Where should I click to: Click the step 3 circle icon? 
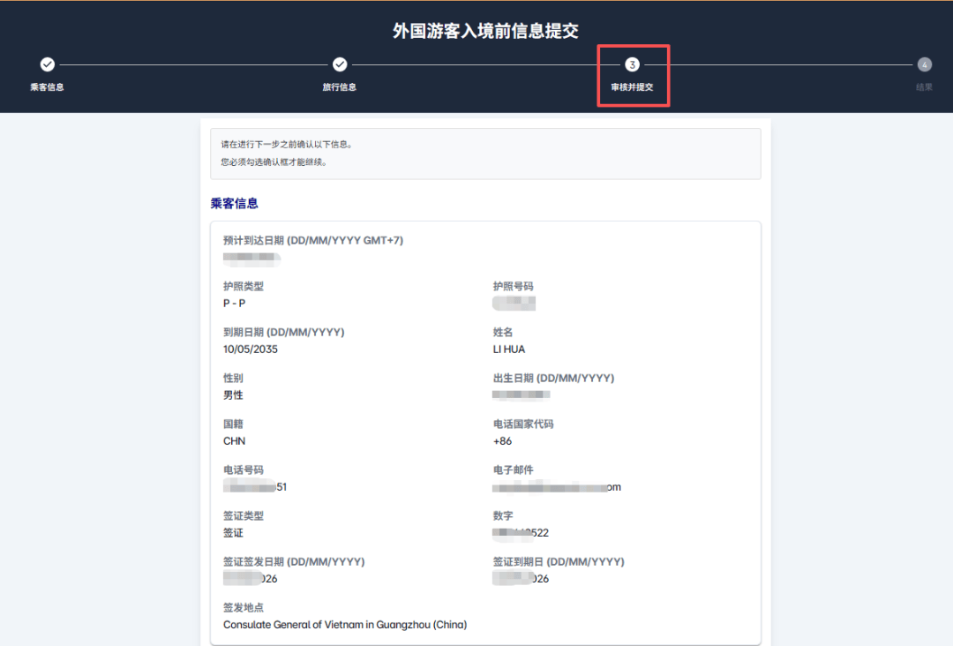click(x=632, y=64)
